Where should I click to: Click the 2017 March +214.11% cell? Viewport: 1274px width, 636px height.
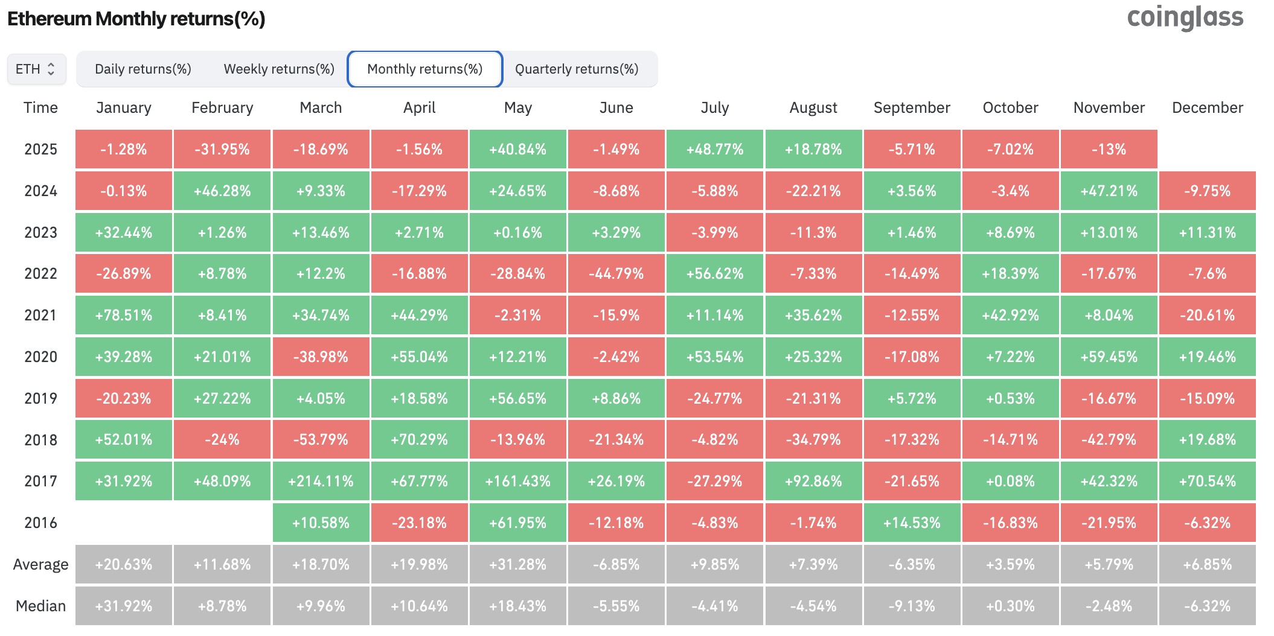coord(321,481)
